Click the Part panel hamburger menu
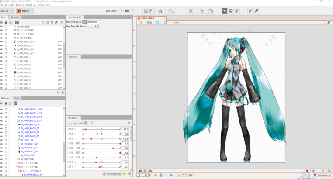Screen dimensions: 333x179 click(62, 22)
